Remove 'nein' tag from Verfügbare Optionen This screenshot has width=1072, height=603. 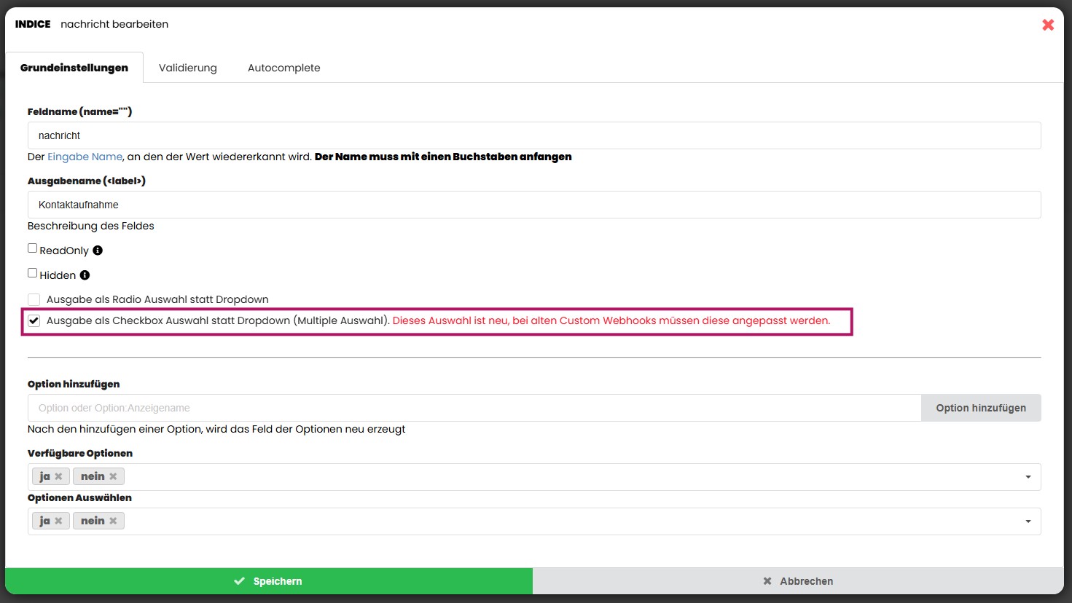113,477
